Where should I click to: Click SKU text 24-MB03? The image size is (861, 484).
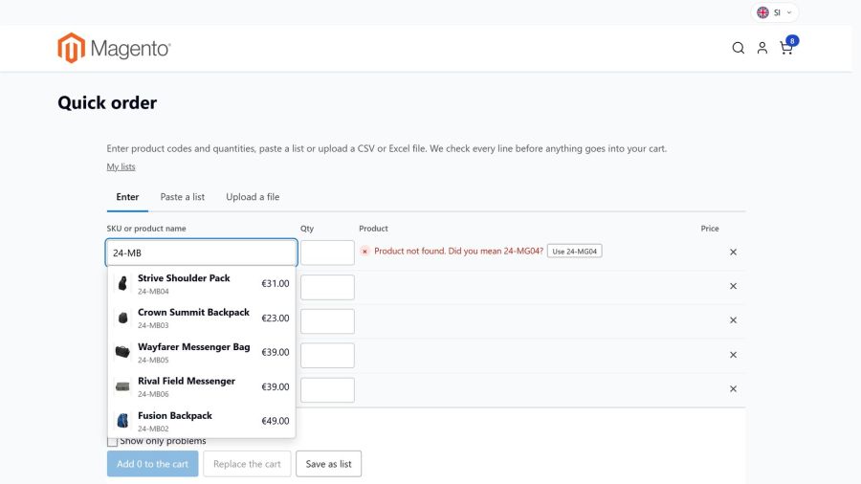153,325
